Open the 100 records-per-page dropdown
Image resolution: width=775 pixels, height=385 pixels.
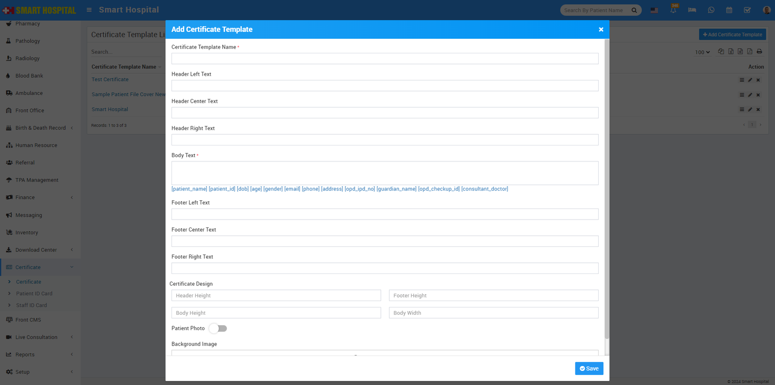702,52
